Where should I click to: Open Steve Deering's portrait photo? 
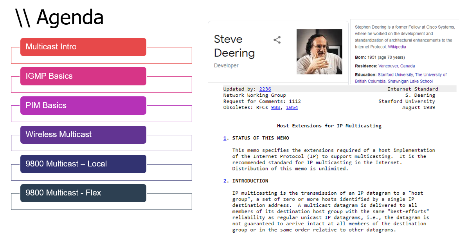tap(319, 52)
